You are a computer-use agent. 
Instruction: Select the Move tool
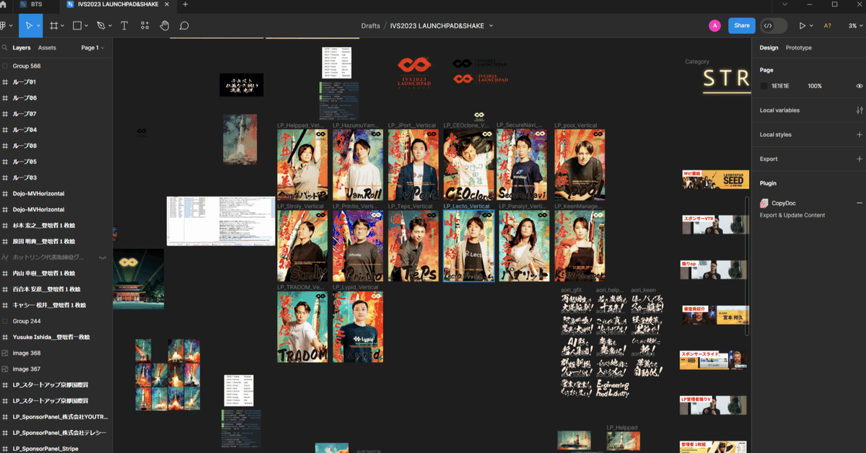pyautogui.click(x=30, y=25)
